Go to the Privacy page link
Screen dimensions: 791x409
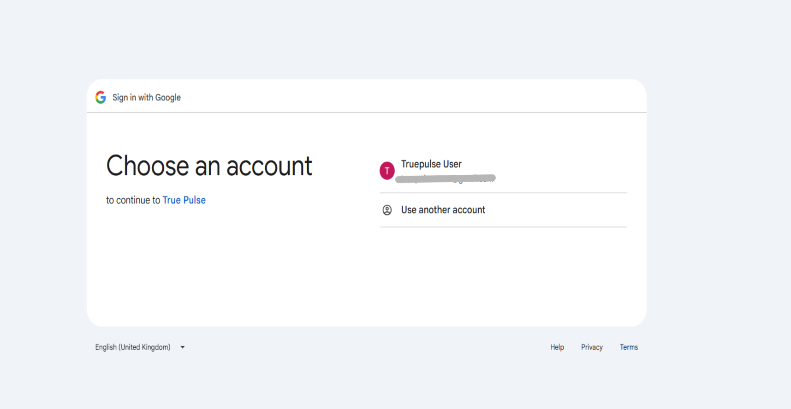591,347
